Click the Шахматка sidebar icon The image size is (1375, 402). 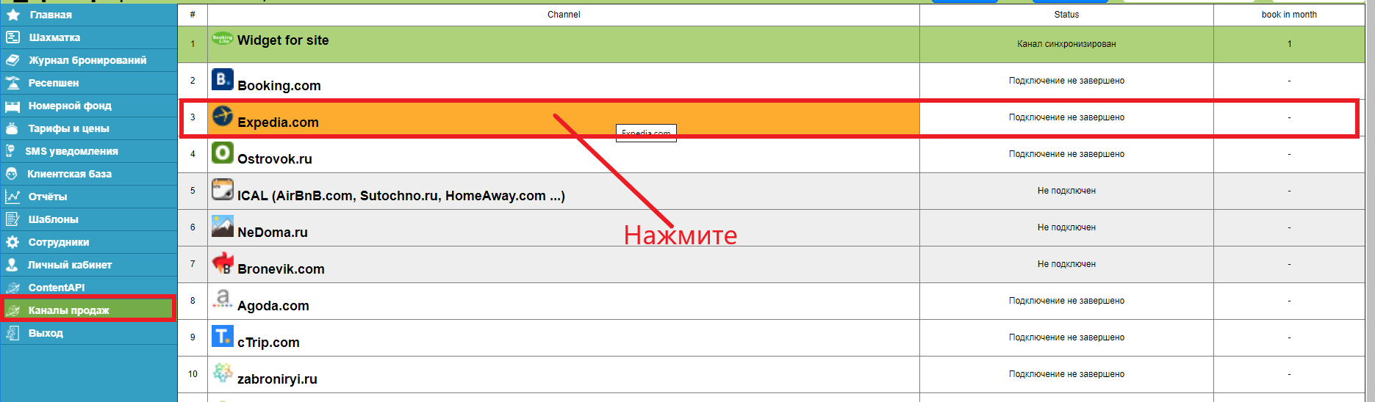click(12, 37)
